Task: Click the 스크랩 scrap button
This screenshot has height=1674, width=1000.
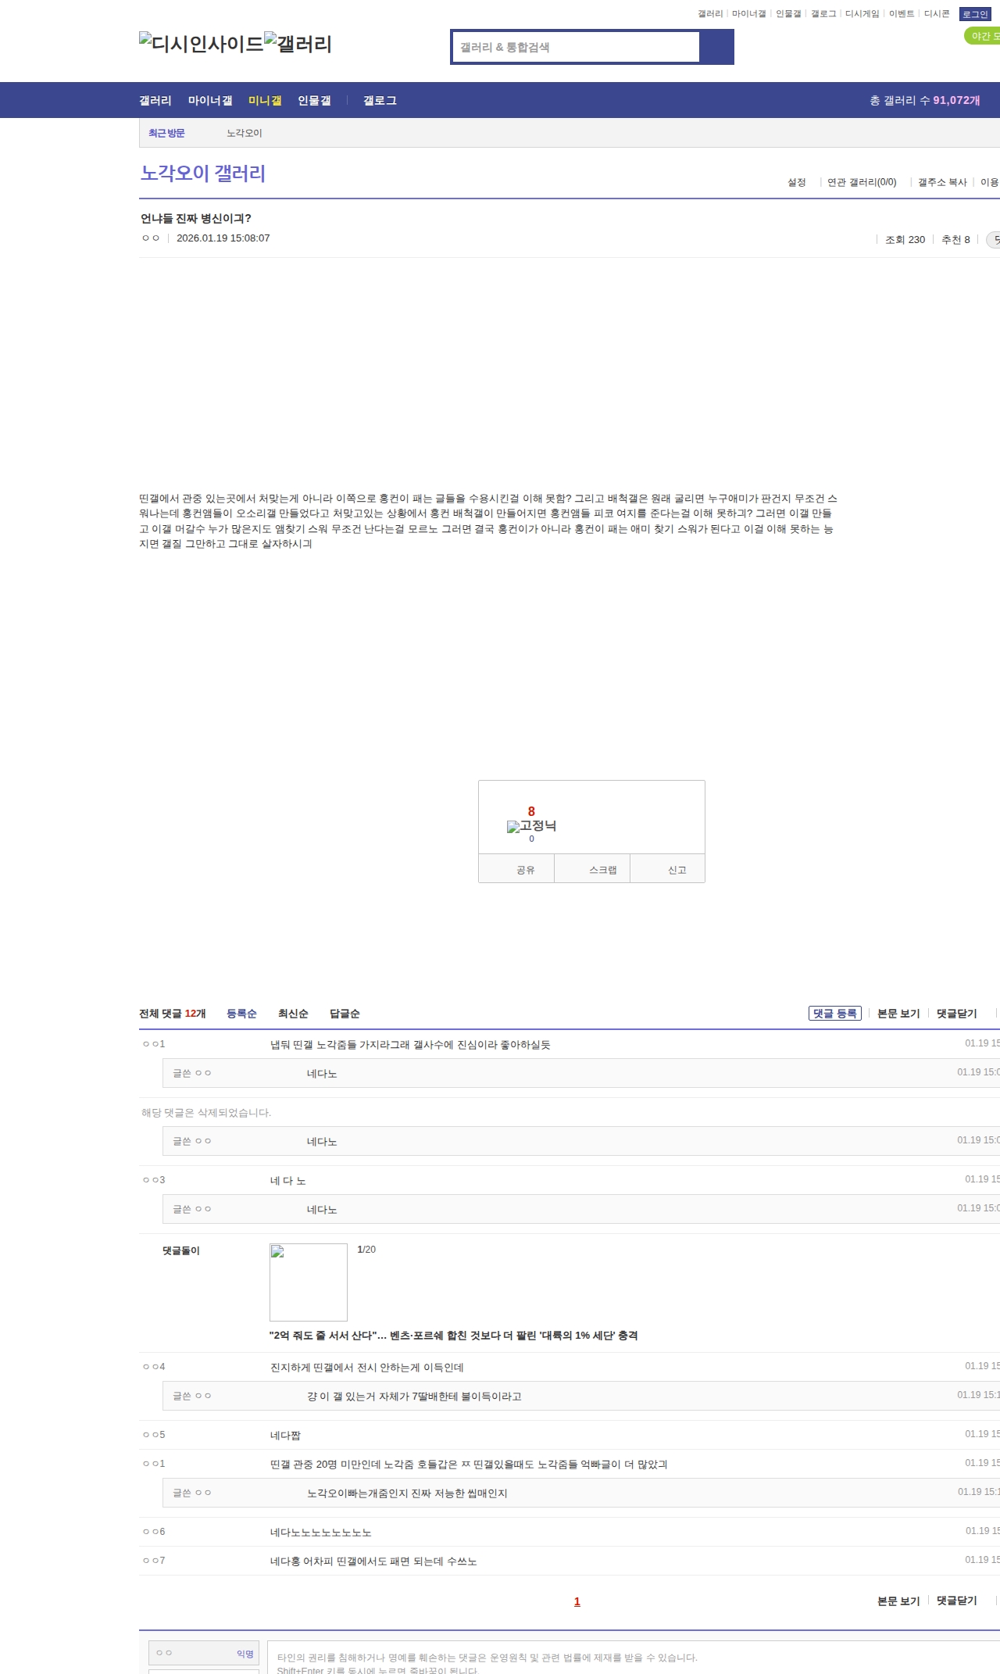Action: (x=602, y=870)
